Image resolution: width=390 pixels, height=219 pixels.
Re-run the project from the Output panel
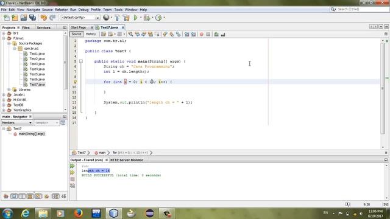(73, 166)
